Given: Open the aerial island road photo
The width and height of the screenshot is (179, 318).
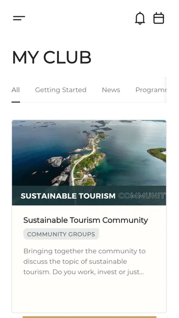Looking at the screenshot, I should [x=89, y=153].
